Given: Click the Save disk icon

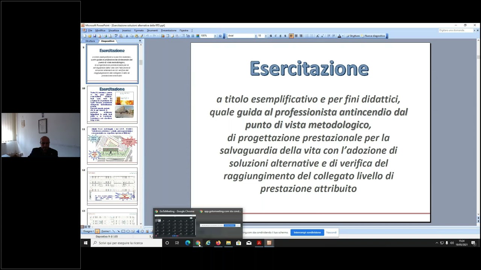Looking at the screenshot, I should [x=95, y=36].
